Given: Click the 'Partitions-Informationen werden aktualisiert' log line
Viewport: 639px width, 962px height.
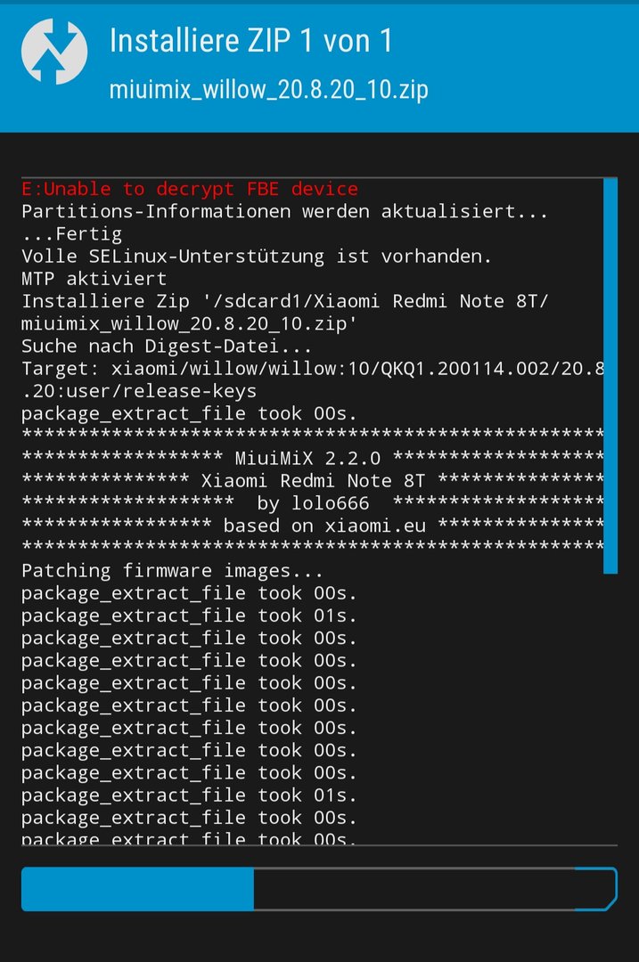Looking at the screenshot, I should point(285,212).
